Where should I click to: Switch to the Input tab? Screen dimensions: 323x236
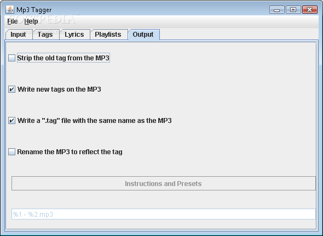(x=18, y=35)
